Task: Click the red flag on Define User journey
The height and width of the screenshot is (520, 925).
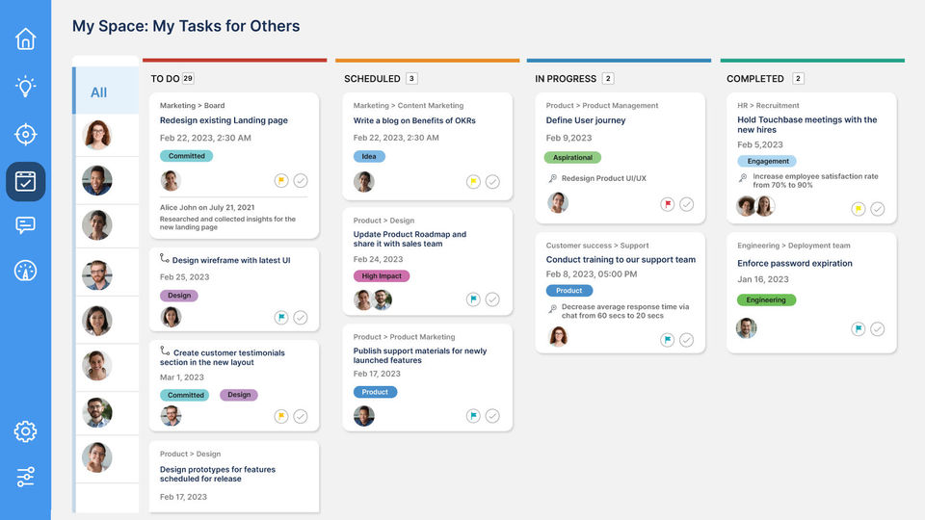Action: pos(667,204)
